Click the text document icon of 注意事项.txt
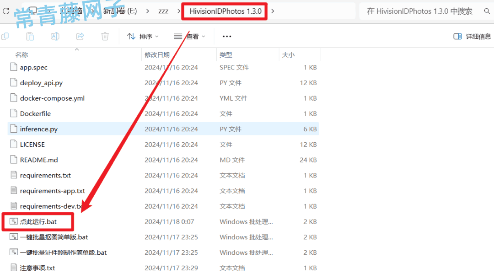This screenshot has height=274, width=494. 14,268
